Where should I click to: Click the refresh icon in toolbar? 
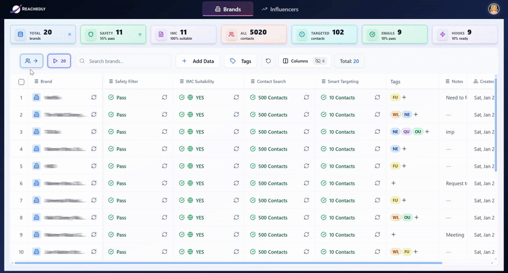pos(268,61)
